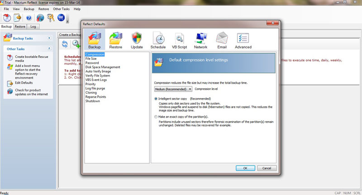Click the globe updates toolbar icon
Image resolution: width=362 pixels, height=195 pixels.
tap(40, 18)
